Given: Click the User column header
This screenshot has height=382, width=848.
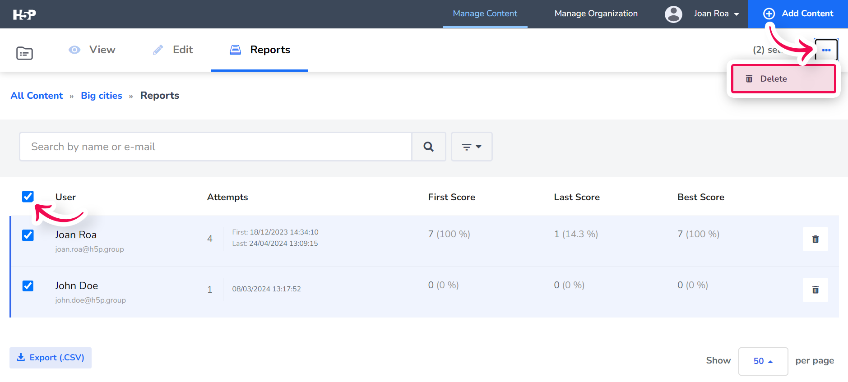Looking at the screenshot, I should [65, 197].
